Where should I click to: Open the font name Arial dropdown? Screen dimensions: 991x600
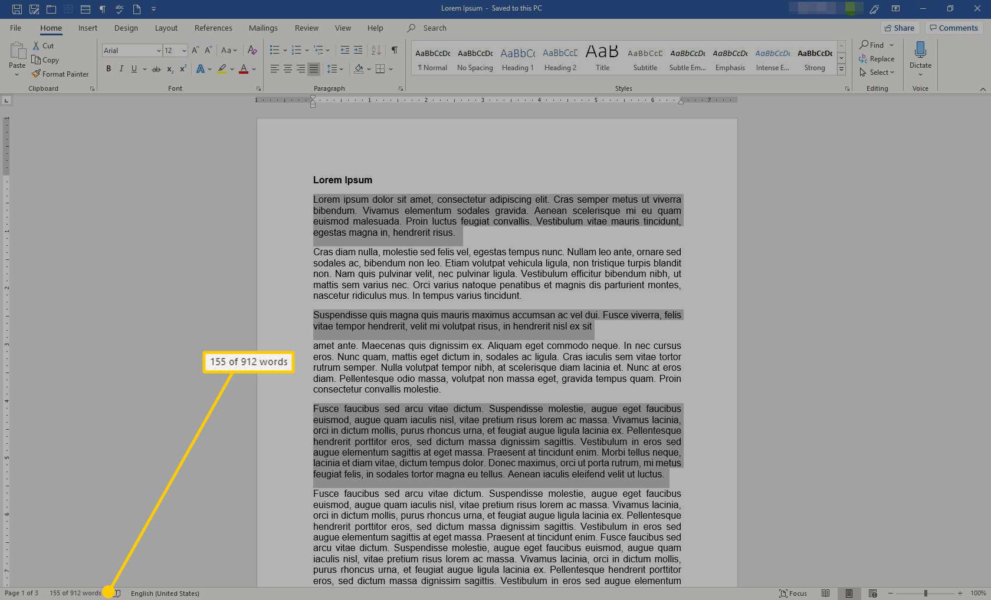[x=159, y=51]
